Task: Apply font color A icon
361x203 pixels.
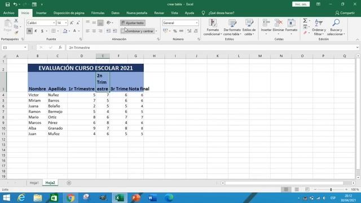Action: tap(74, 31)
